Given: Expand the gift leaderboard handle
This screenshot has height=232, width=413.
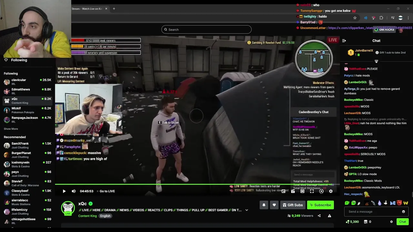Looking at the screenshot, I should [376, 61].
